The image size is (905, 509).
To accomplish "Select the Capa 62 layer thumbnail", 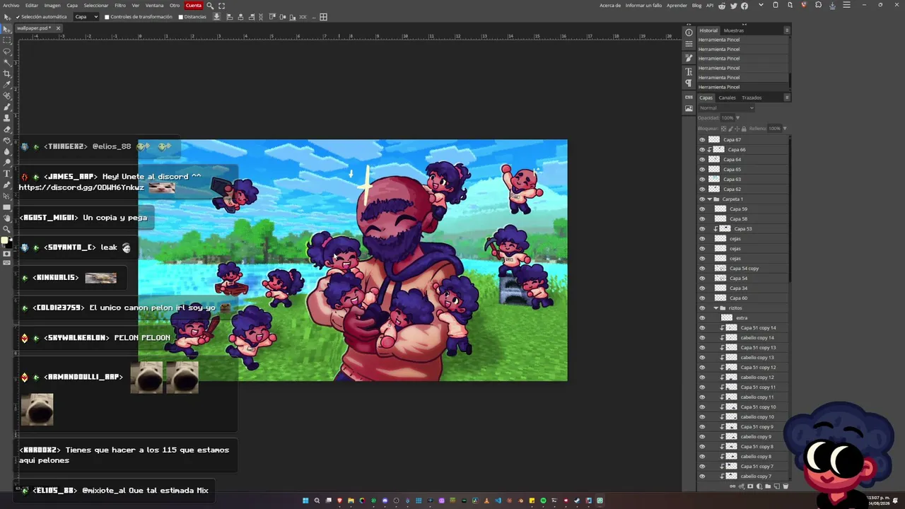I will [x=714, y=189].
